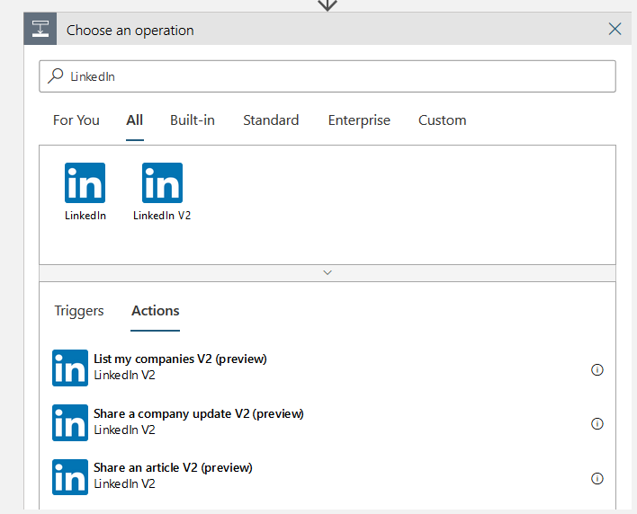The width and height of the screenshot is (637, 514).
Task: Click the LinkedIn V2 connector icon
Action: tap(162, 183)
